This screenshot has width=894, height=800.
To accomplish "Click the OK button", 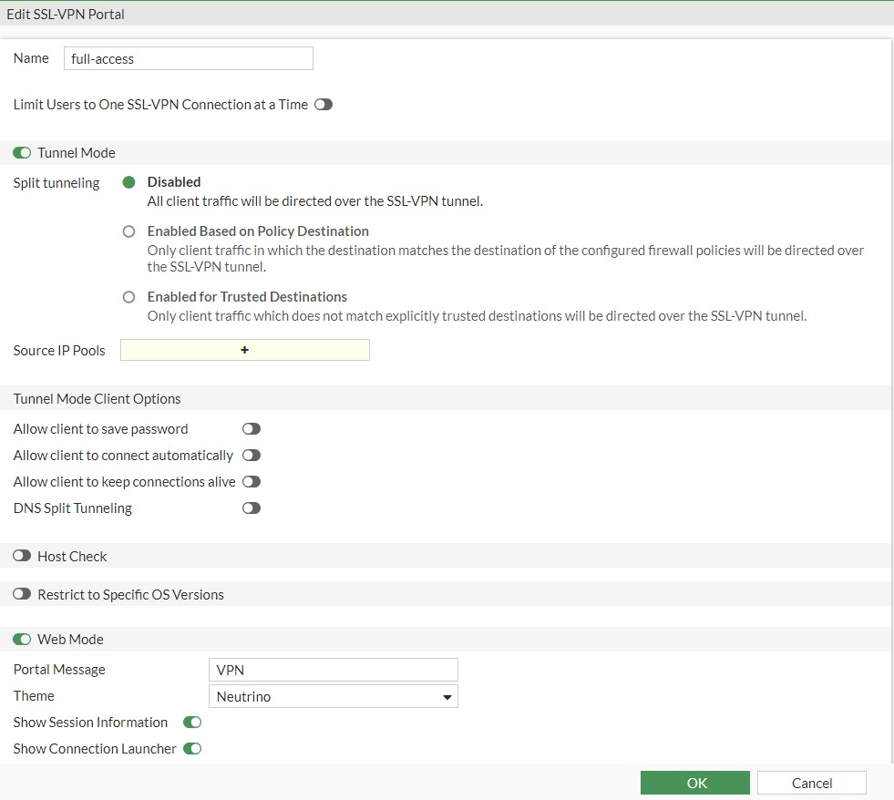I will point(694,784).
